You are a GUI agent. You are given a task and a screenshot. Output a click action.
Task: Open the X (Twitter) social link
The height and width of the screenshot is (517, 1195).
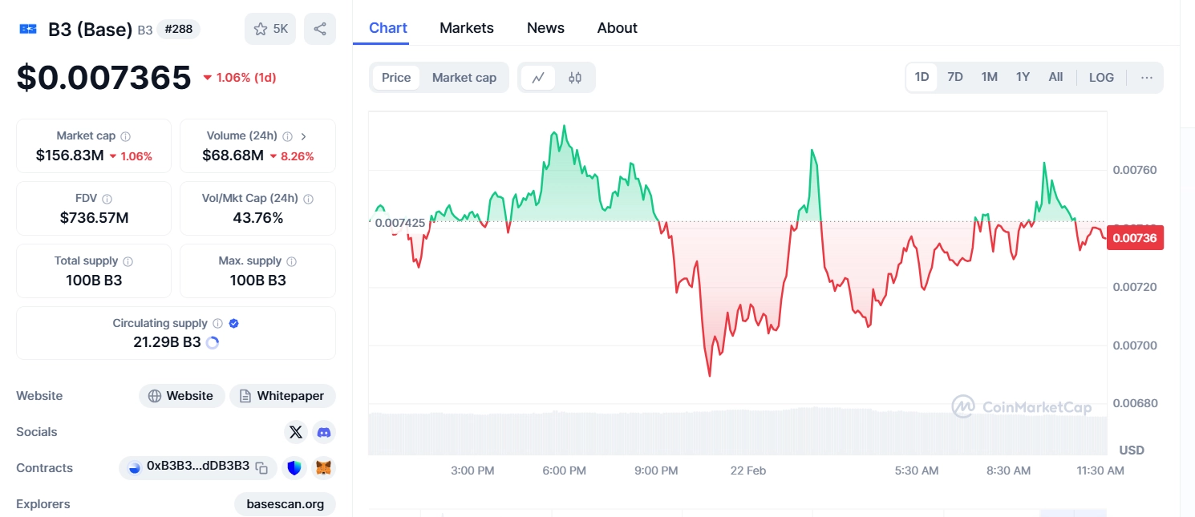coord(296,432)
